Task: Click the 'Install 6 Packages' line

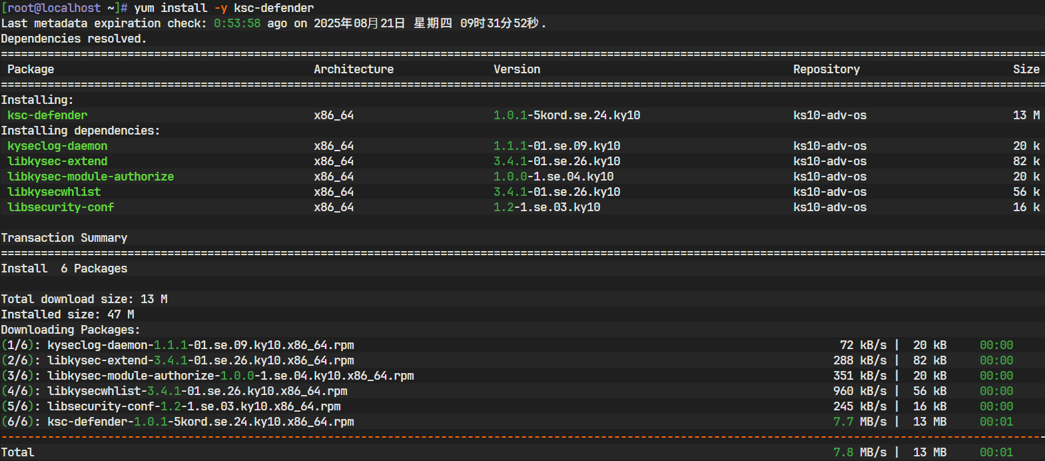Action: (64, 268)
